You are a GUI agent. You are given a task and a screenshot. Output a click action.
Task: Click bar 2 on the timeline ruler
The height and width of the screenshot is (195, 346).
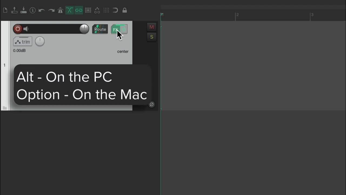click(x=237, y=15)
